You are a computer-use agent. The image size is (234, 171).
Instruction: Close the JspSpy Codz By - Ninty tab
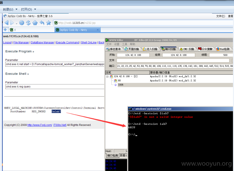point(98,30)
